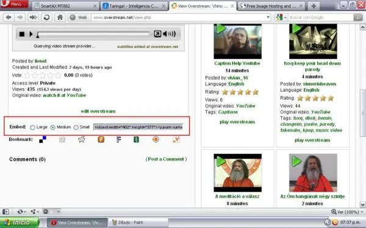The width and height of the screenshot is (366, 228).
Task: Mute the player volume speaker icon
Action: coord(169,33)
